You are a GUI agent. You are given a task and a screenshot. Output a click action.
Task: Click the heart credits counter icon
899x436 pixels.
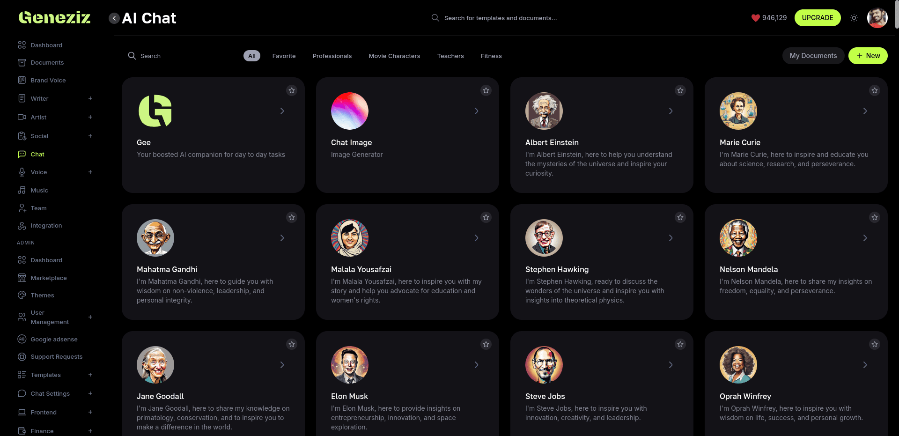tap(755, 18)
